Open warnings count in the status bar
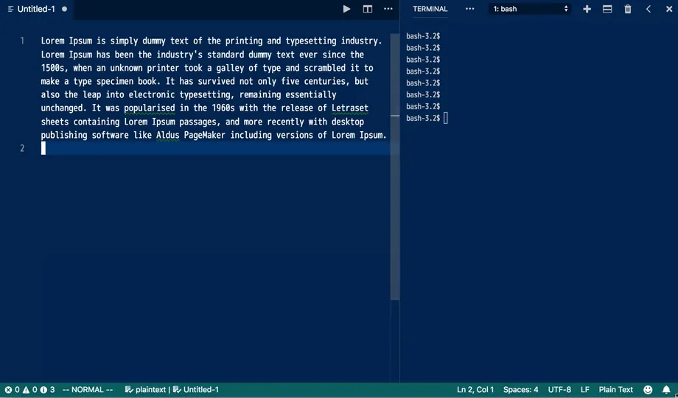678x398 pixels. [x=29, y=389]
